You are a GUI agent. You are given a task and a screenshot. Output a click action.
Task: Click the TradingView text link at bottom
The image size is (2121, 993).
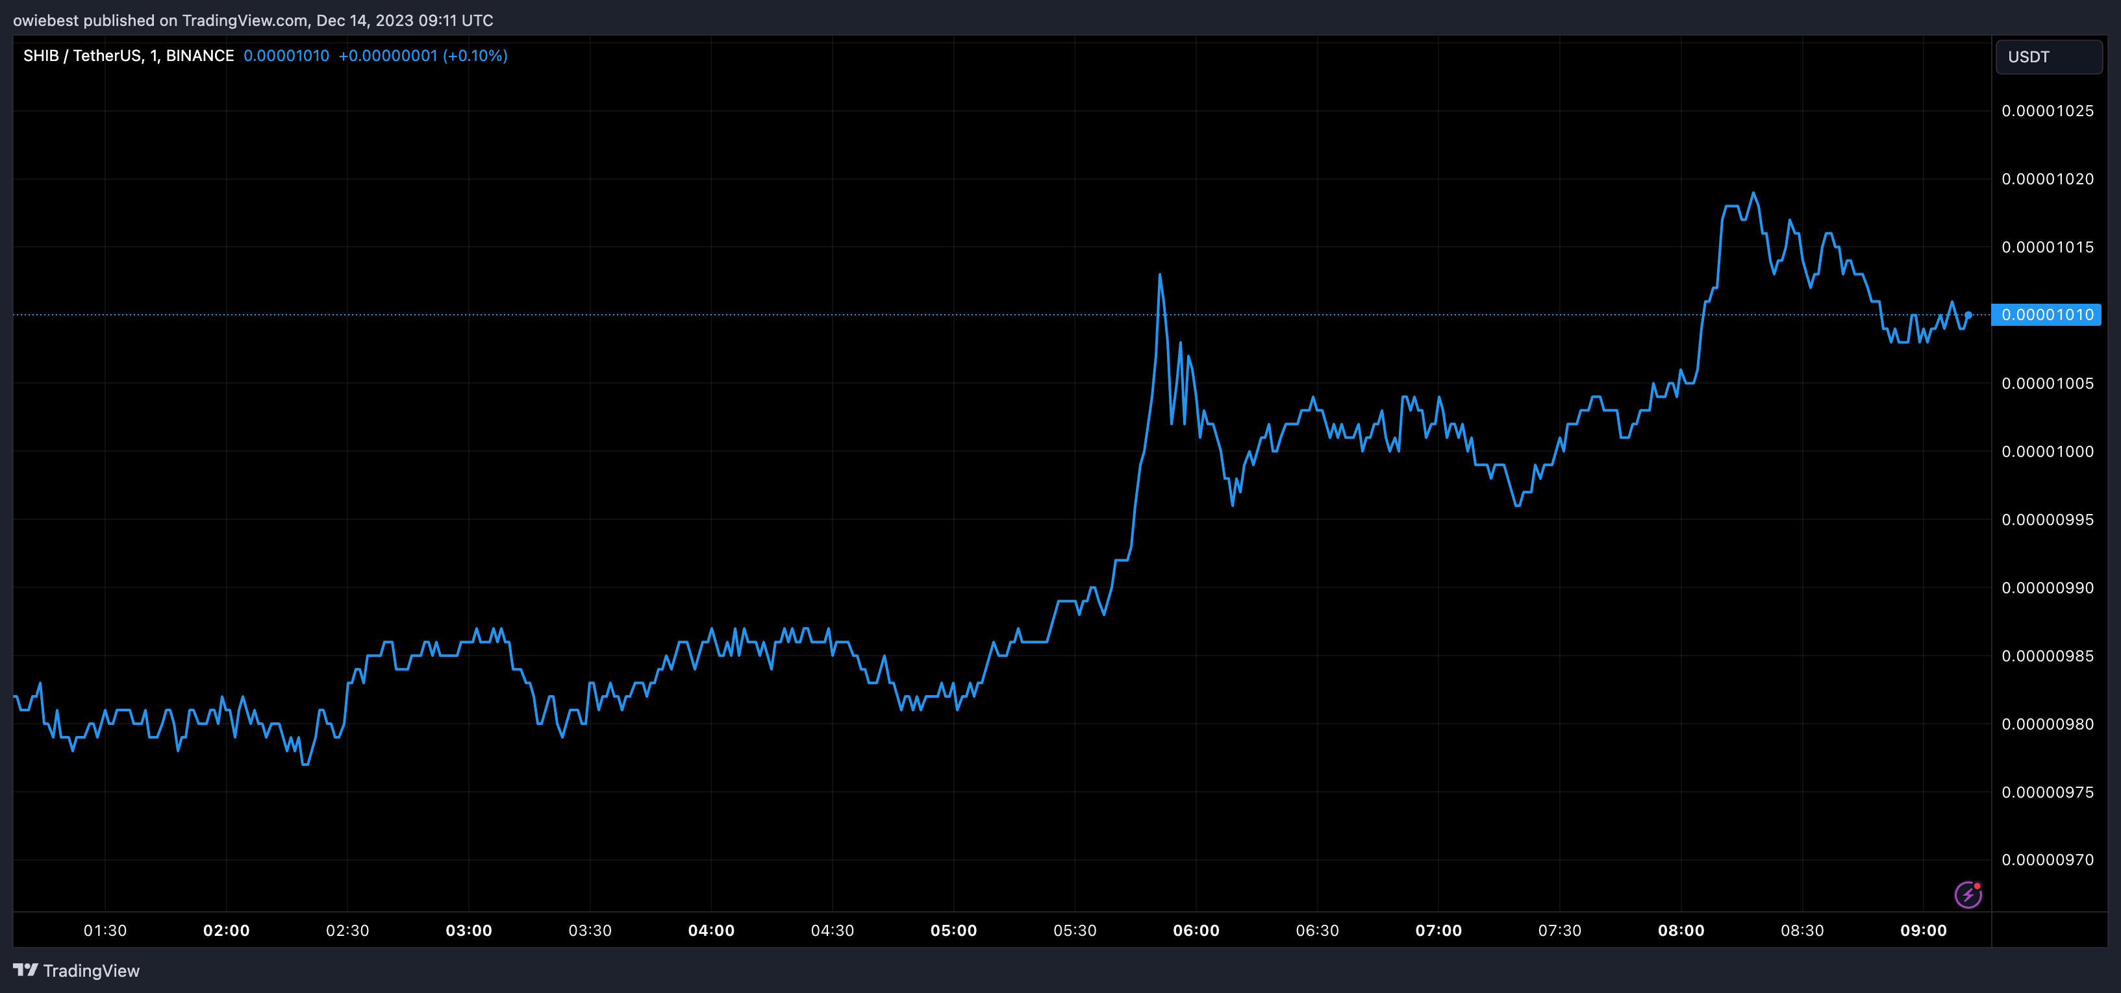click(x=90, y=971)
